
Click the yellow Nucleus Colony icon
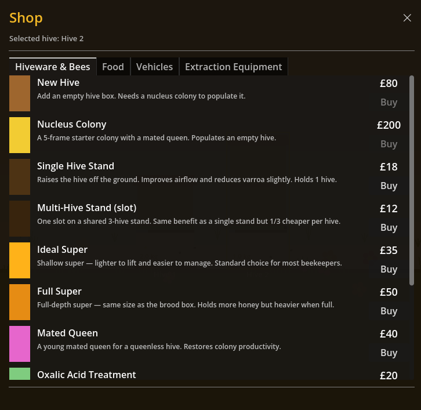coord(20,135)
